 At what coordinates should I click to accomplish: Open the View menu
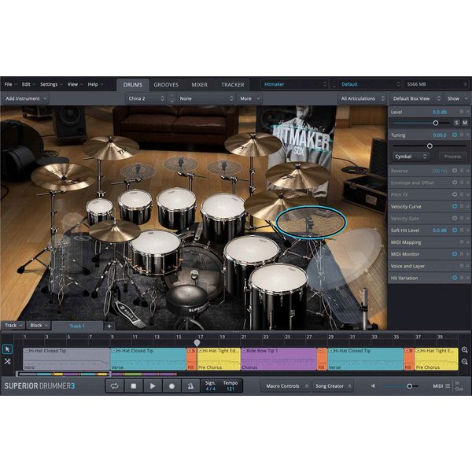coord(75,84)
